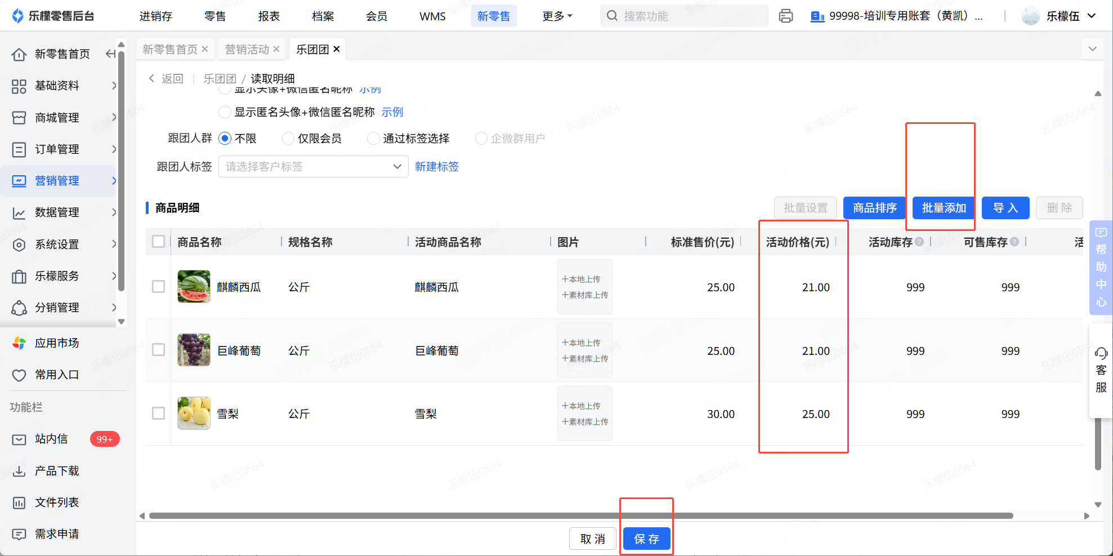The height and width of the screenshot is (556, 1113).
Task: Open the 报表 top menu
Action: (x=269, y=16)
